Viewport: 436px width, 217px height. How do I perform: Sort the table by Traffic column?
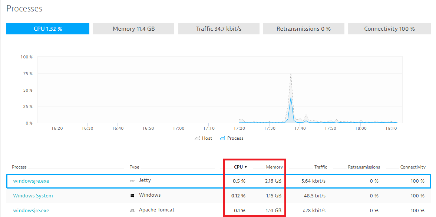(x=320, y=167)
